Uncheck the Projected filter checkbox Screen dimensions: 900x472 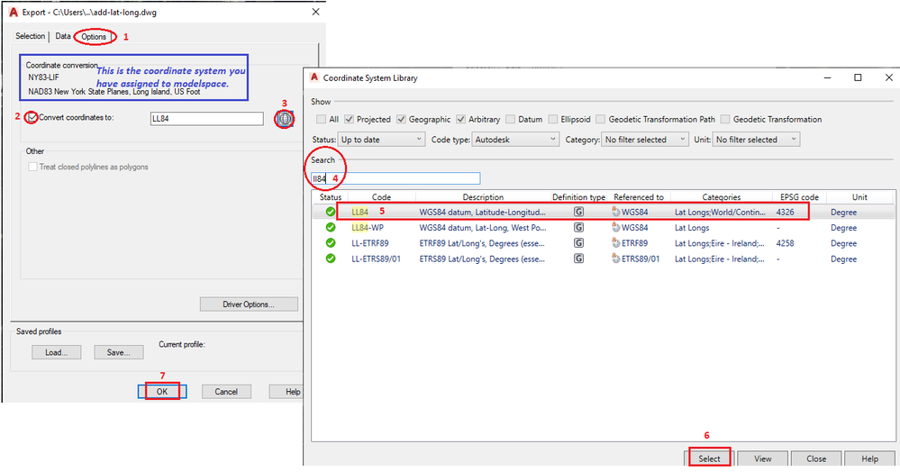[349, 119]
